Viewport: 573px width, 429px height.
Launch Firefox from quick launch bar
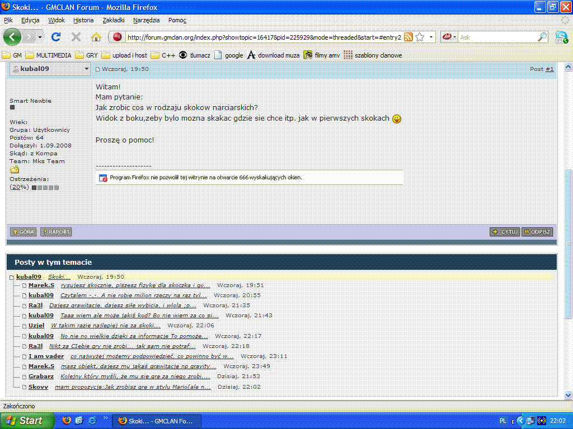tap(67, 421)
